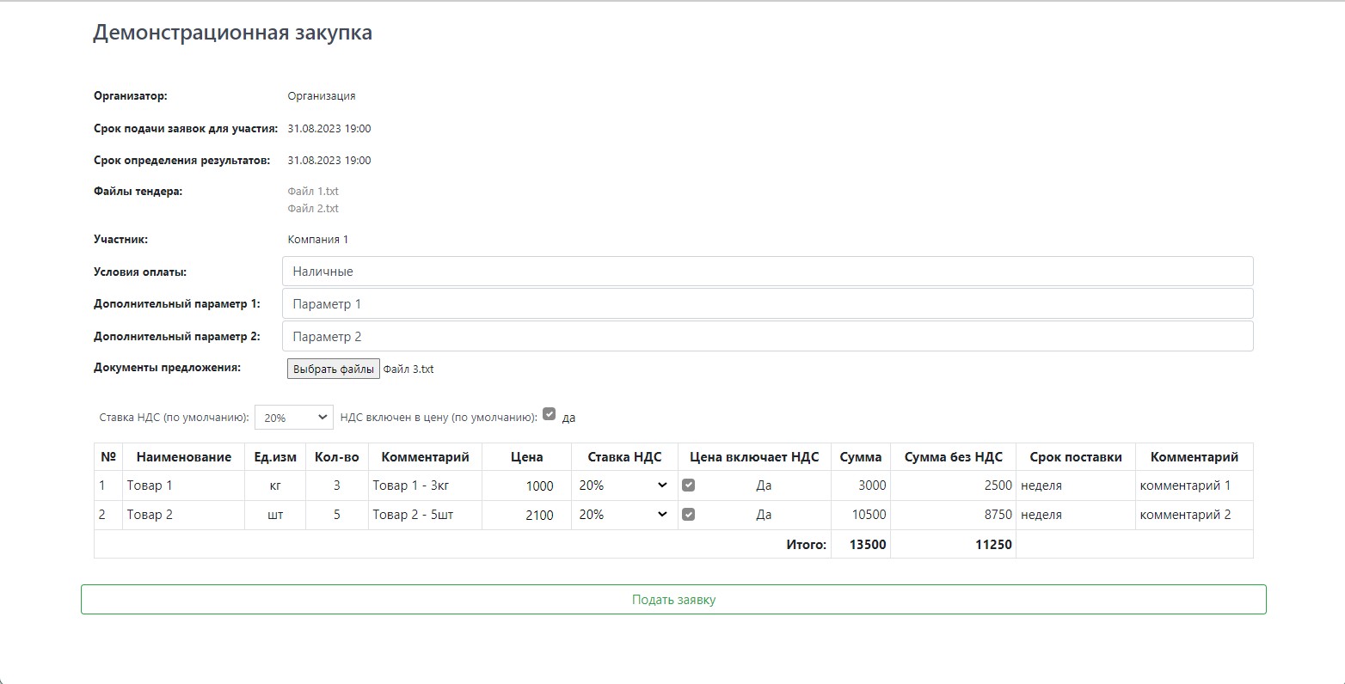Open the 'Файл 1.txt' tender file link
The image size is (1345, 684).
(x=313, y=192)
